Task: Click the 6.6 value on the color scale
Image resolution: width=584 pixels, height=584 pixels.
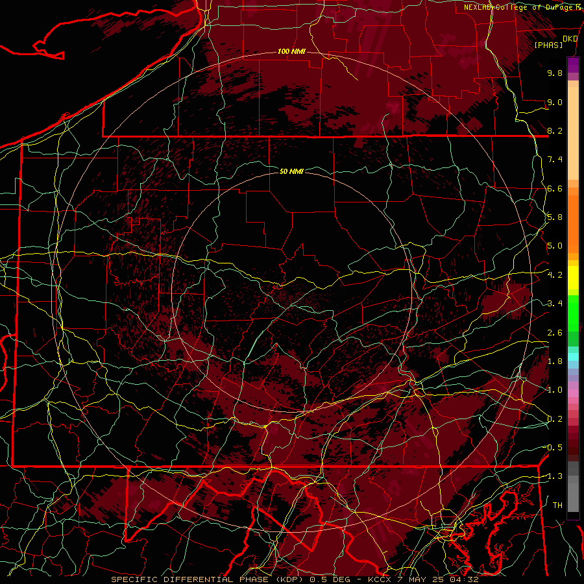Action: point(555,188)
